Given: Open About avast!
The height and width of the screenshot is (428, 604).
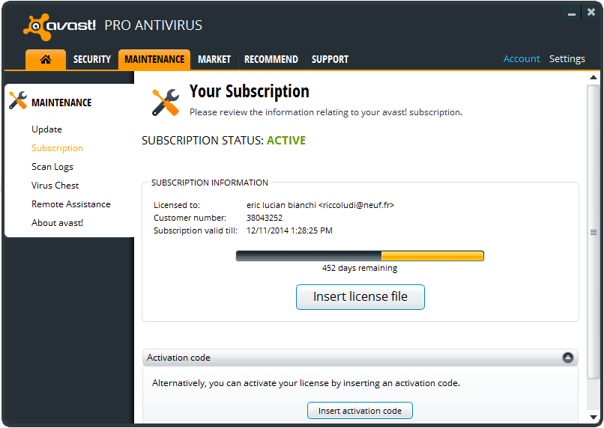Looking at the screenshot, I should [x=58, y=223].
